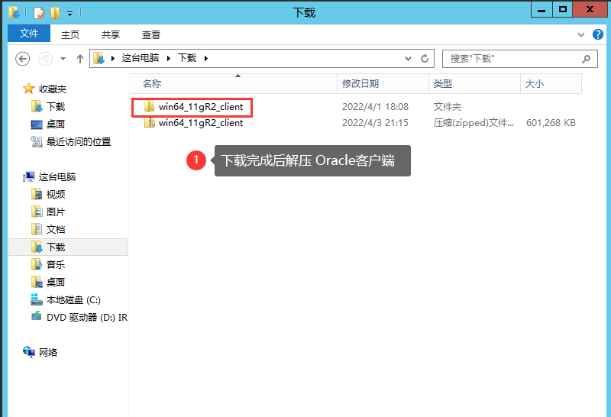The image size is (611, 417).
Task: Click the 压缩(zipped)文件 type cell
Action: pyautogui.click(x=474, y=123)
